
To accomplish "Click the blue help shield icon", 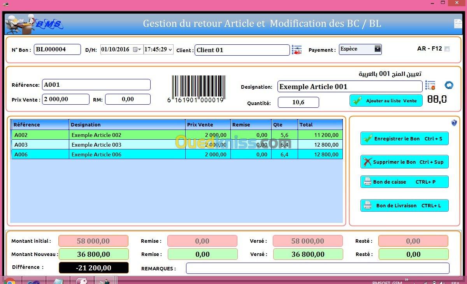I will [x=454, y=123].
